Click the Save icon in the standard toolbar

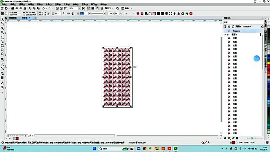pos(13,8)
